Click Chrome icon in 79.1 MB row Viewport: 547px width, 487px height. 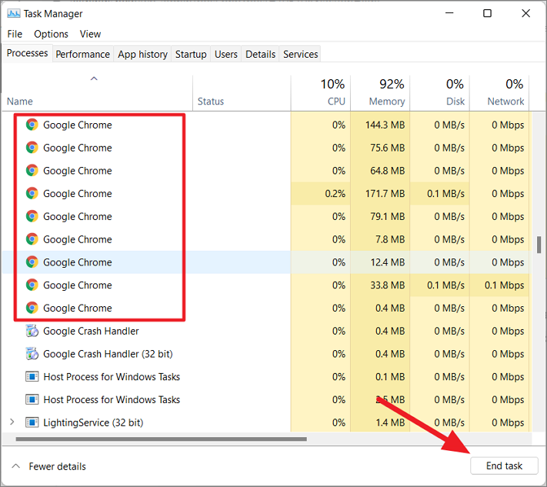32,216
